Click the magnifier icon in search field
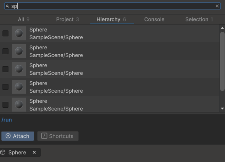Viewport: 225px width, 162px height. point(7,6)
